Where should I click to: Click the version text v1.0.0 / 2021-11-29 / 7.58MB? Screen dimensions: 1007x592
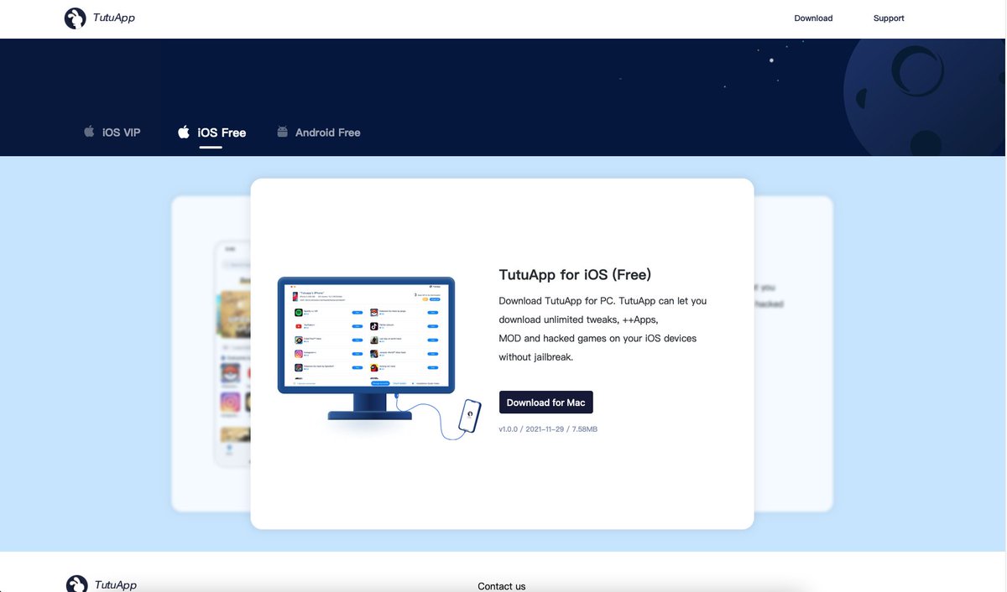point(548,429)
